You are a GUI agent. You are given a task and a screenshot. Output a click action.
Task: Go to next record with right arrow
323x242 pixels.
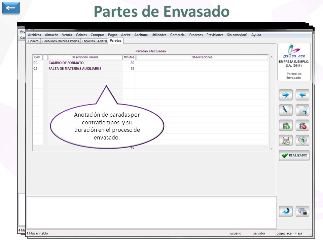tap(286, 95)
